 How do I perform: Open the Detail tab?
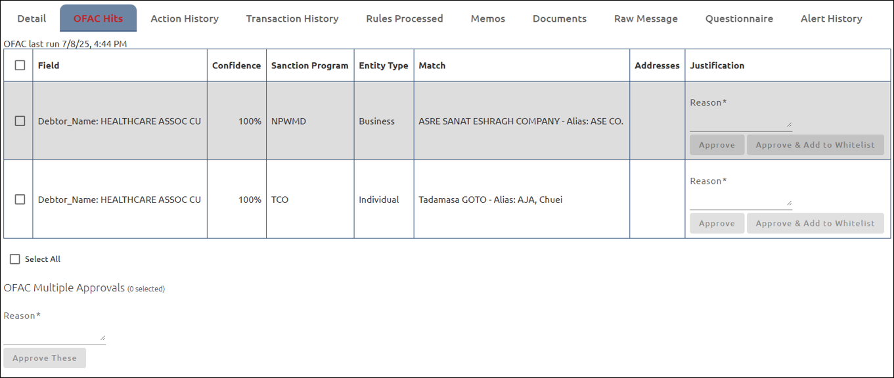click(32, 18)
